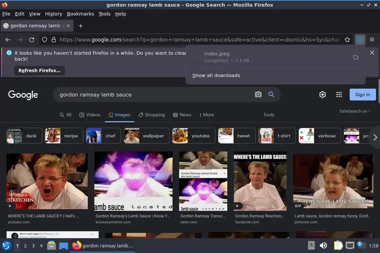Switch to the Videos results tab
The image size is (380, 253).
pos(90,115)
